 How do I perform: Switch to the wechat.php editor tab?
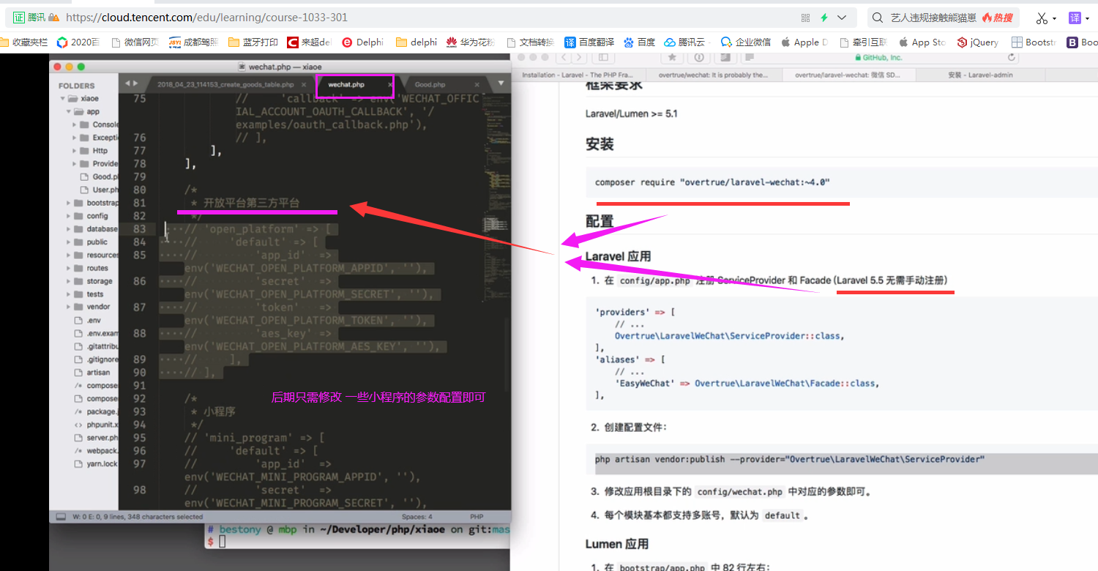coord(346,85)
